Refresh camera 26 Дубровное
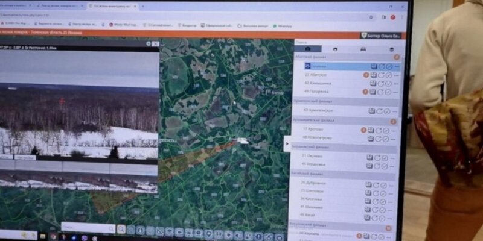Screen dimensions: 483x241 [376, 185]
